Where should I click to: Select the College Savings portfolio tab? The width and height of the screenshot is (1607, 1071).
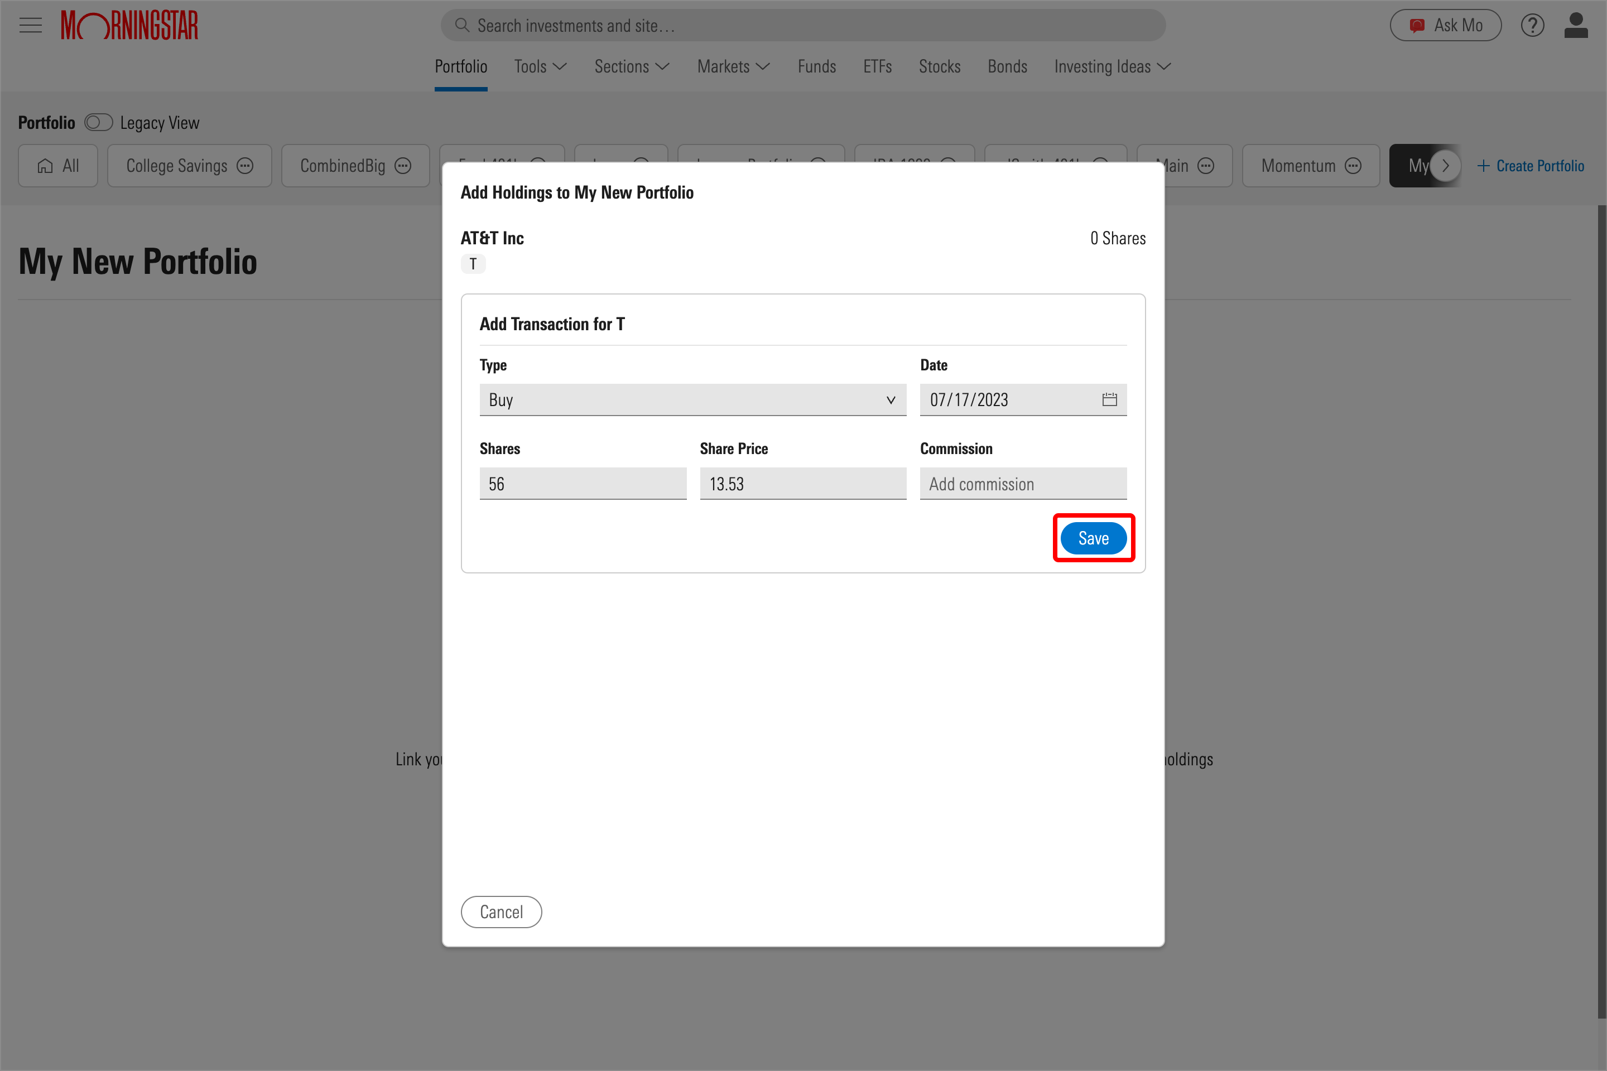189,165
